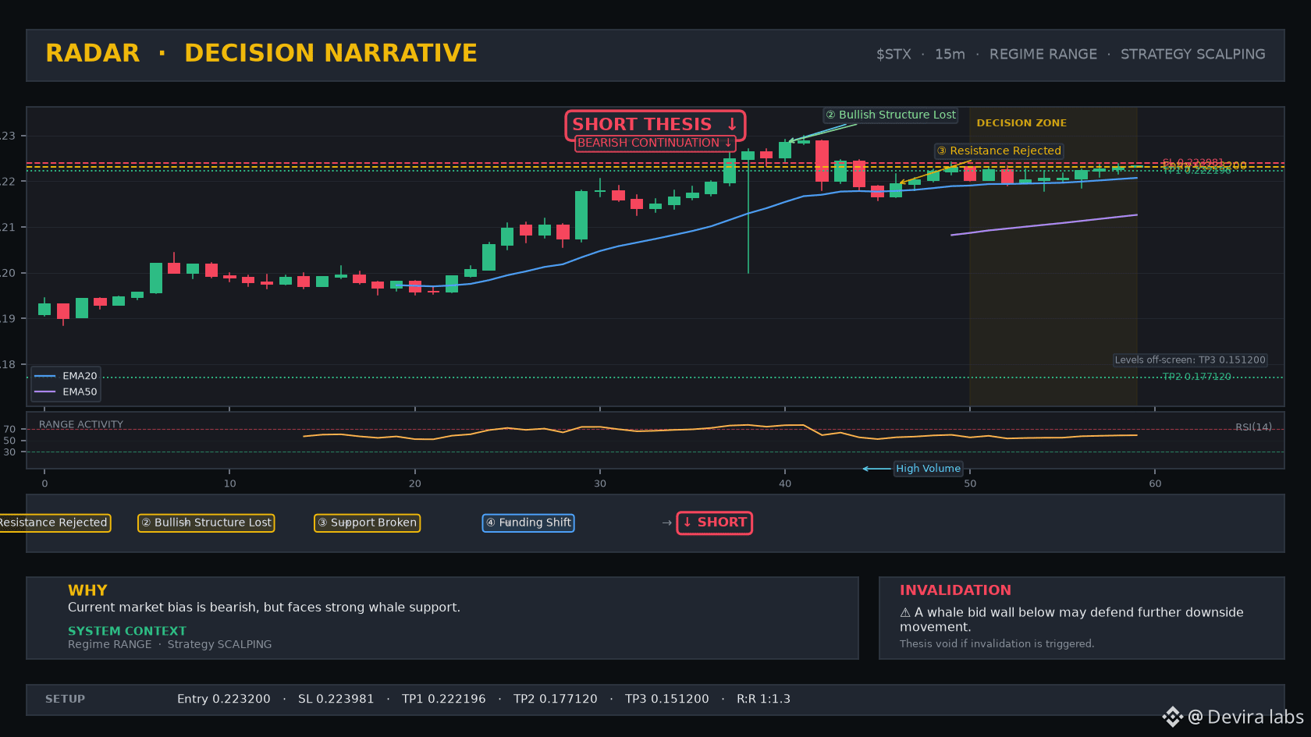Click the Regime RANGE · Strategy SCALPING line under System Context

(170, 644)
